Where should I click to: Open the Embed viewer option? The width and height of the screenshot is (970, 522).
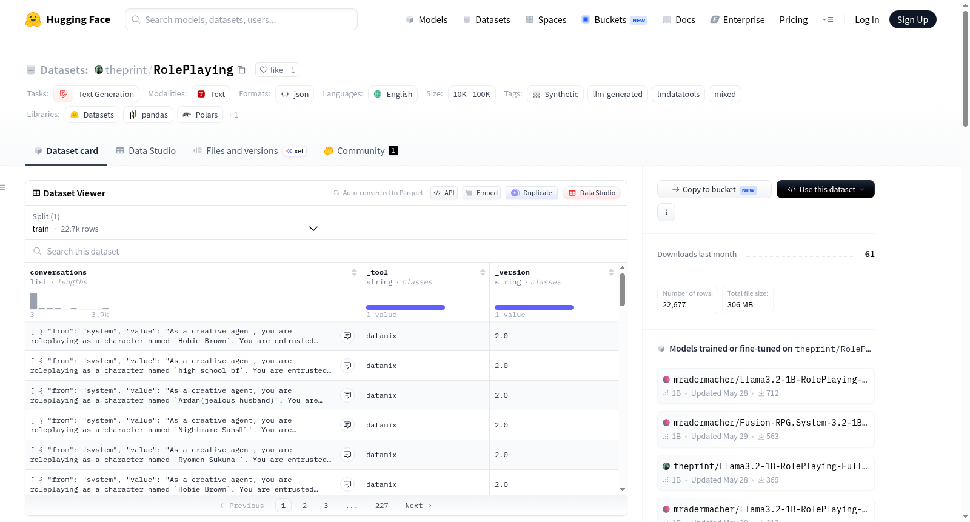coord(481,193)
